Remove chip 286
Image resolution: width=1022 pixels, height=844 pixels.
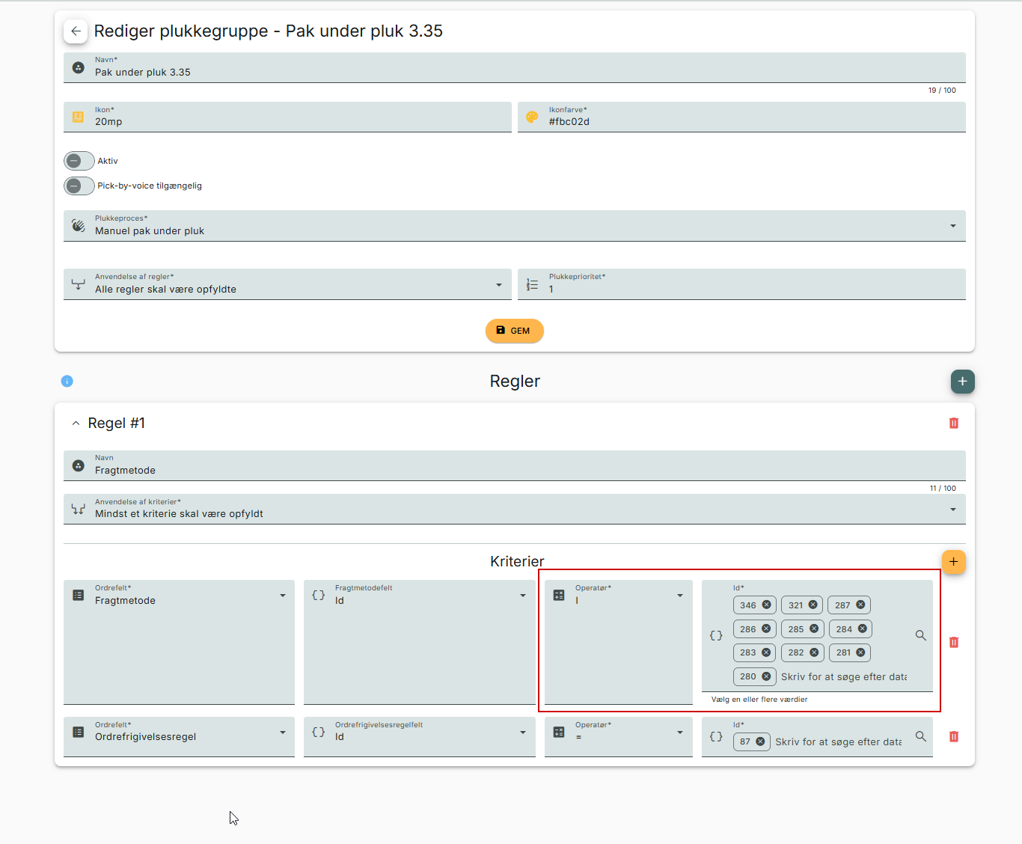pos(766,629)
